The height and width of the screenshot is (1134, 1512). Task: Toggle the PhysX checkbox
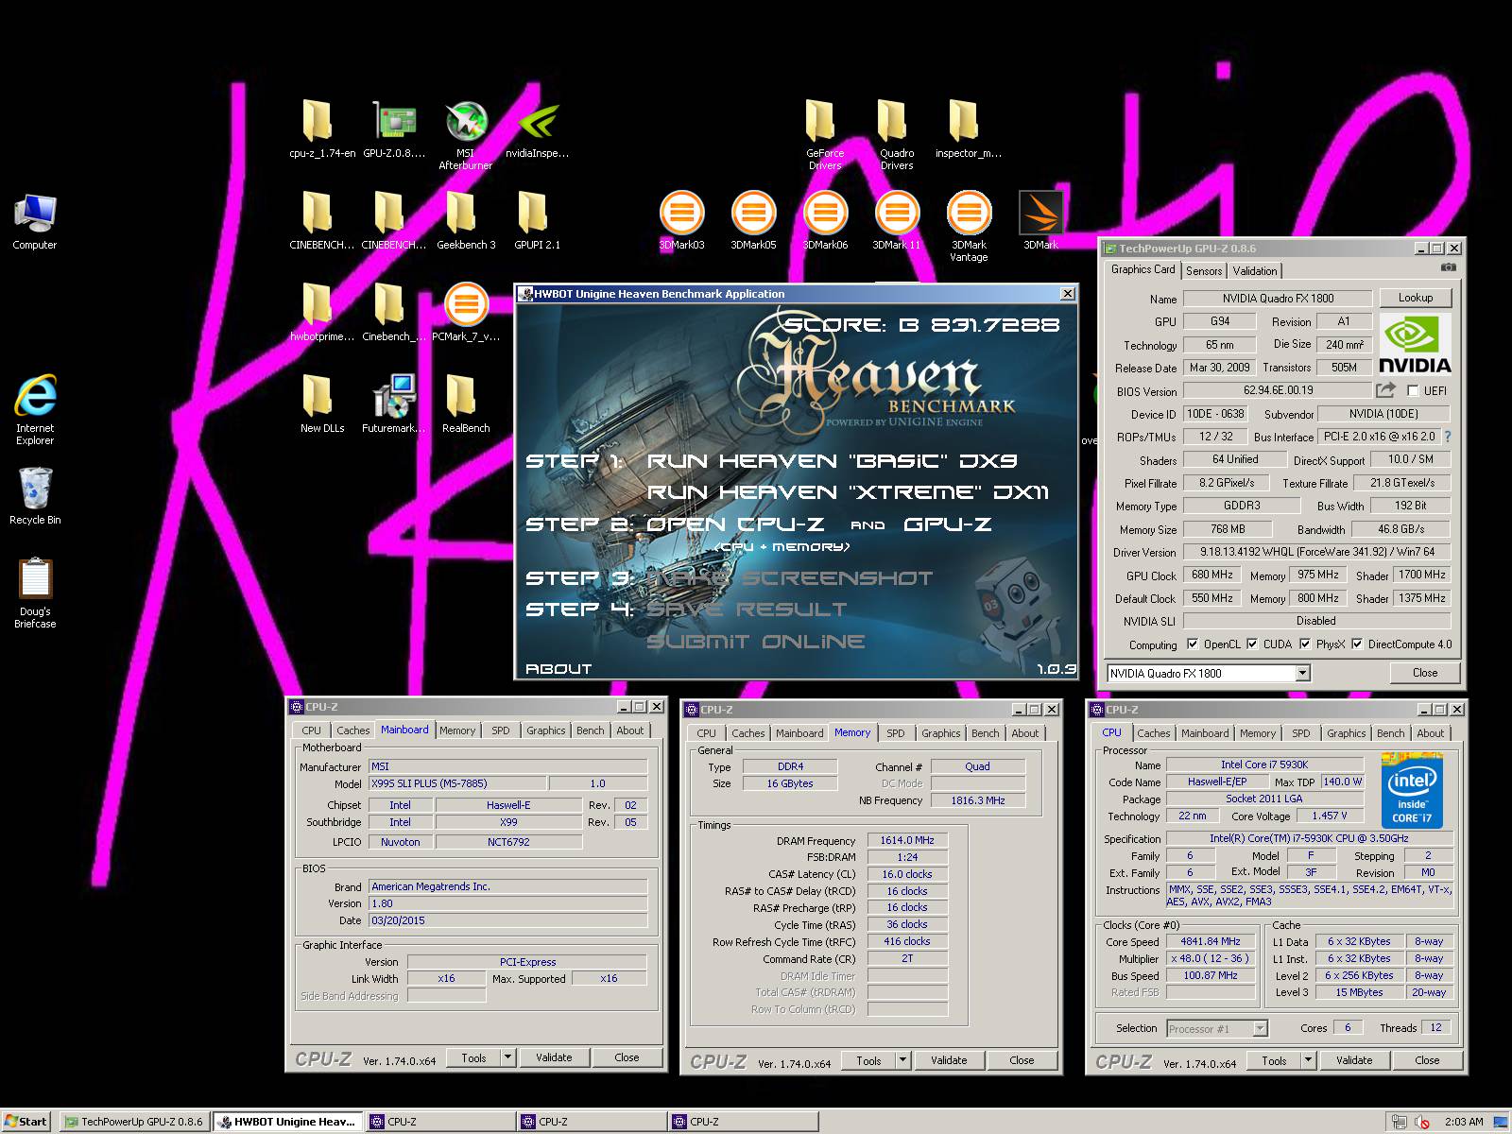pyautogui.click(x=1305, y=644)
